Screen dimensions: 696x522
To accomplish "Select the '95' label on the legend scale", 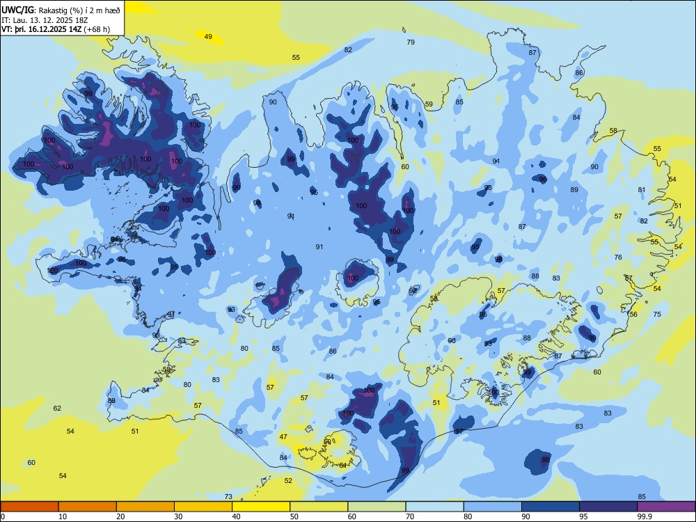I will tap(584, 516).
